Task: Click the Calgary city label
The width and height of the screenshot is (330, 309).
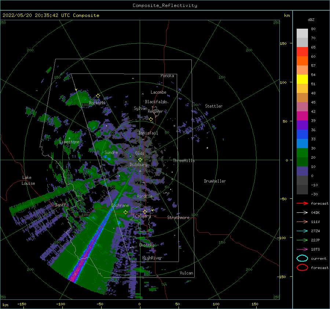Action: [143, 216]
